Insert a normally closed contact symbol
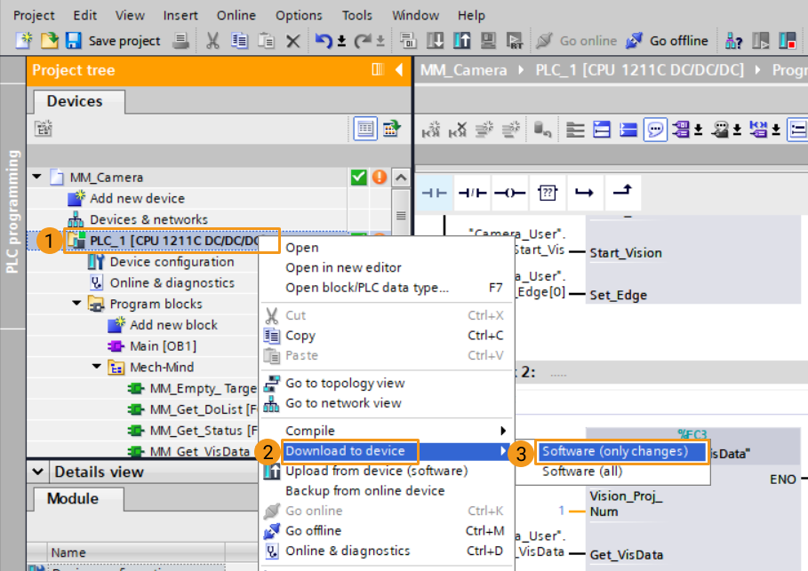This screenshot has height=571, width=808. [471, 193]
